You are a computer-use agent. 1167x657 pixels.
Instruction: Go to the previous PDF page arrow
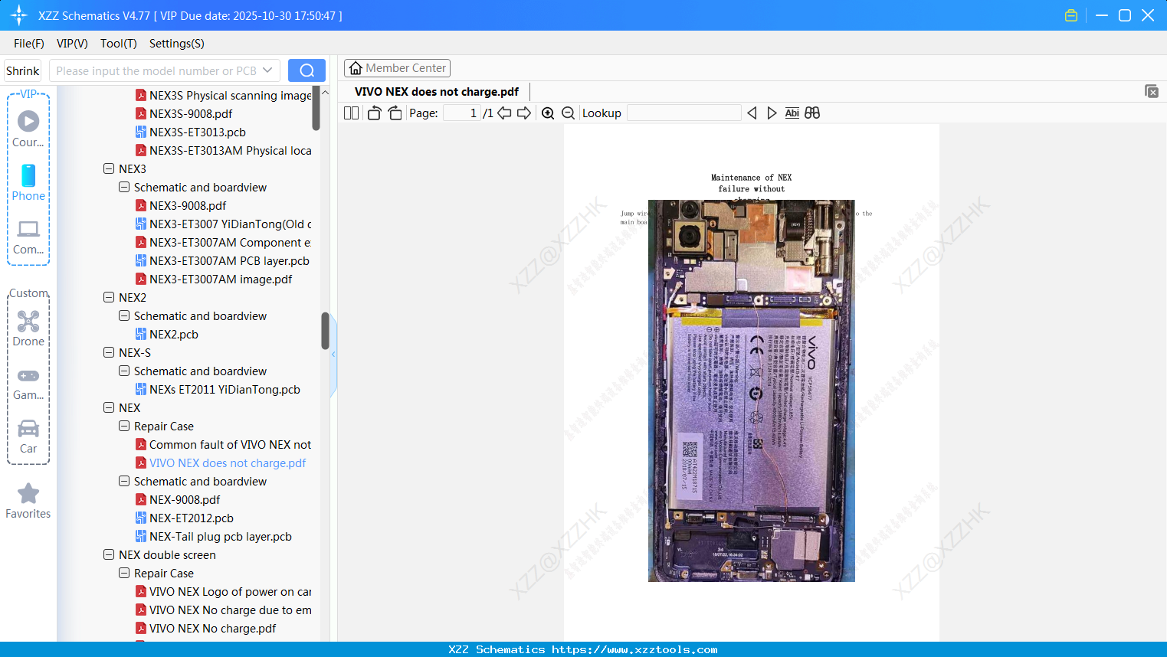pyautogui.click(x=504, y=113)
